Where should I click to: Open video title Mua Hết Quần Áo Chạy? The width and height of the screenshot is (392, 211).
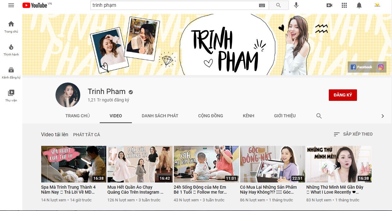tap(135, 190)
